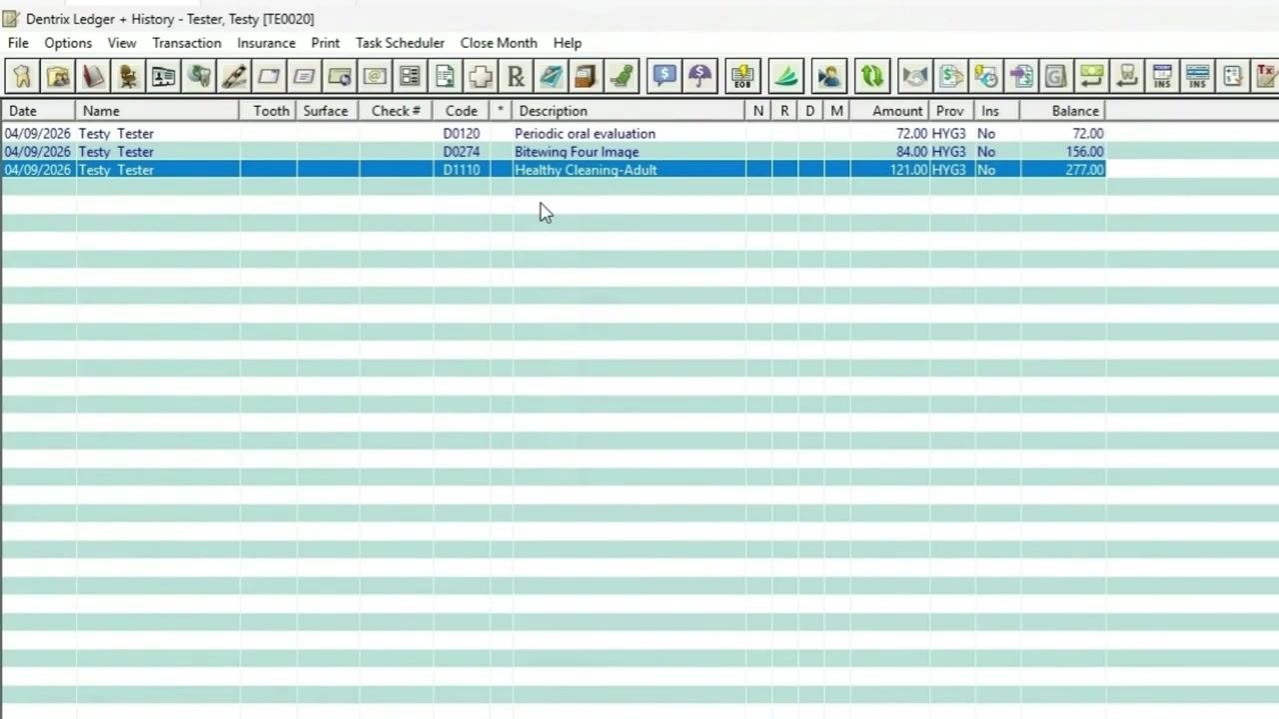Click the Check # column header
The image size is (1279, 719).
[396, 111]
